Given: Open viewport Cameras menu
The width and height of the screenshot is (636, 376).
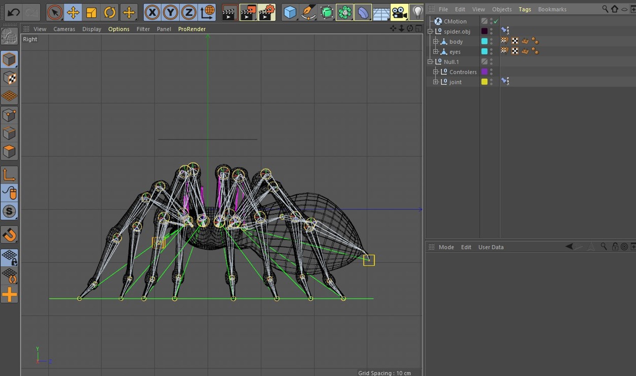Looking at the screenshot, I should (64, 29).
